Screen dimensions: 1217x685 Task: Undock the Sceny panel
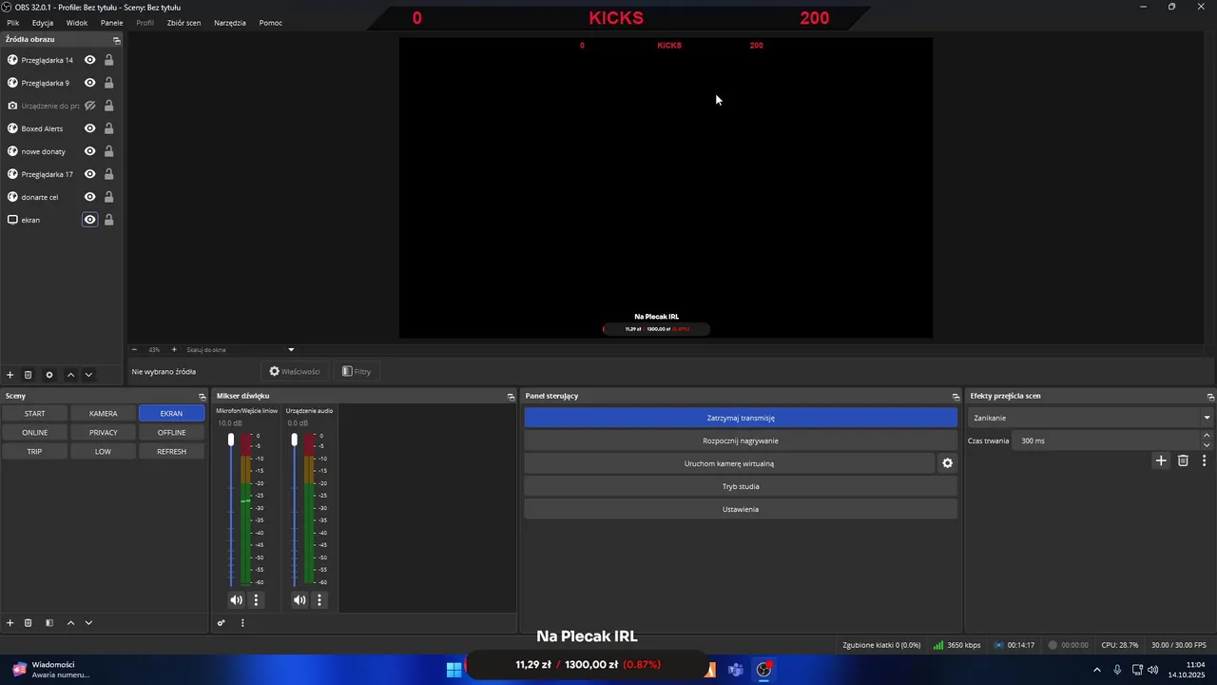point(202,396)
